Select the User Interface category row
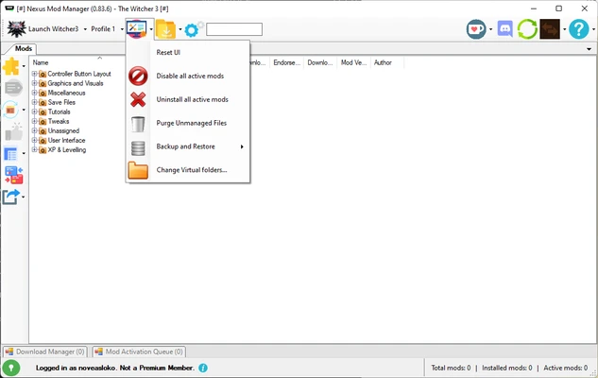This screenshot has width=598, height=378. click(x=66, y=141)
